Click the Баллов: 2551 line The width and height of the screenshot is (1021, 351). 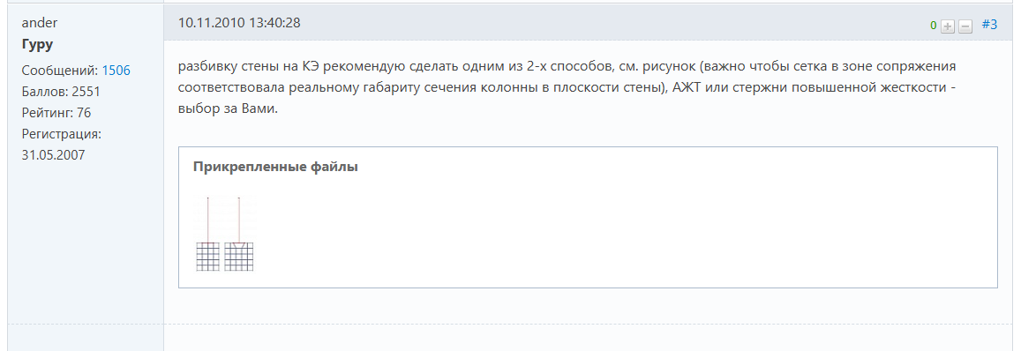tap(61, 91)
